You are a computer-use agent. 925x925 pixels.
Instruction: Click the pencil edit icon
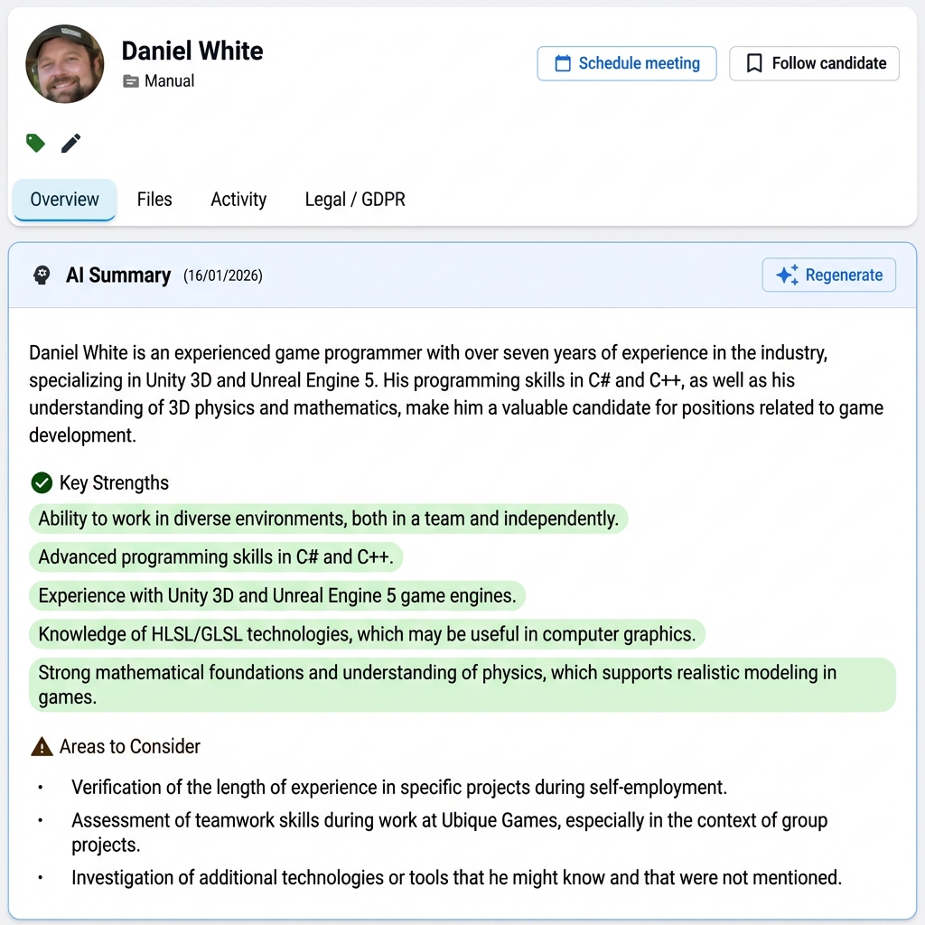click(x=70, y=143)
